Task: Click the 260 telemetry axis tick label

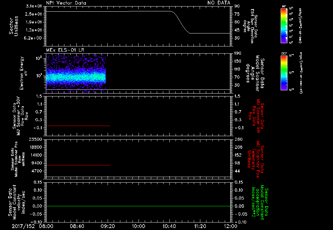Action: pyautogui.click(x=238, y=139)
